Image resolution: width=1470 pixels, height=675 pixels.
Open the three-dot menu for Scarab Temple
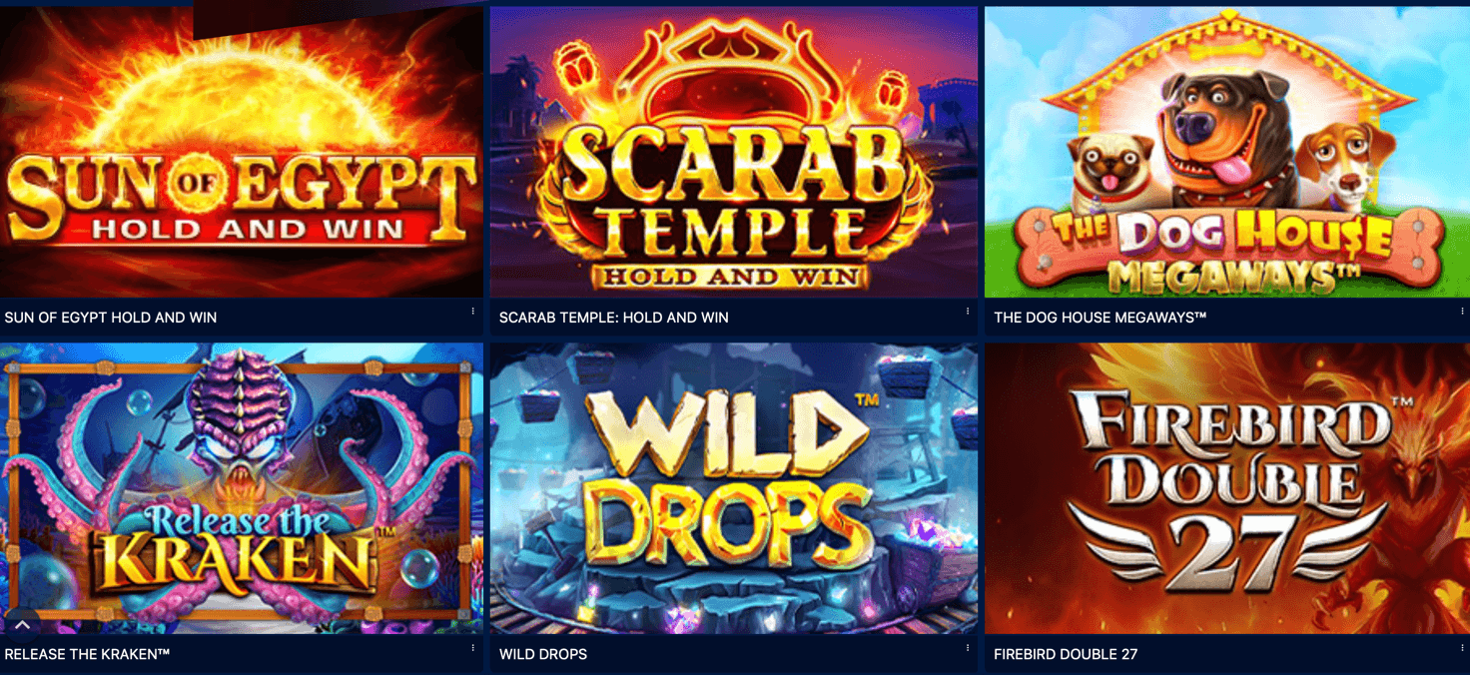[967, 312]
